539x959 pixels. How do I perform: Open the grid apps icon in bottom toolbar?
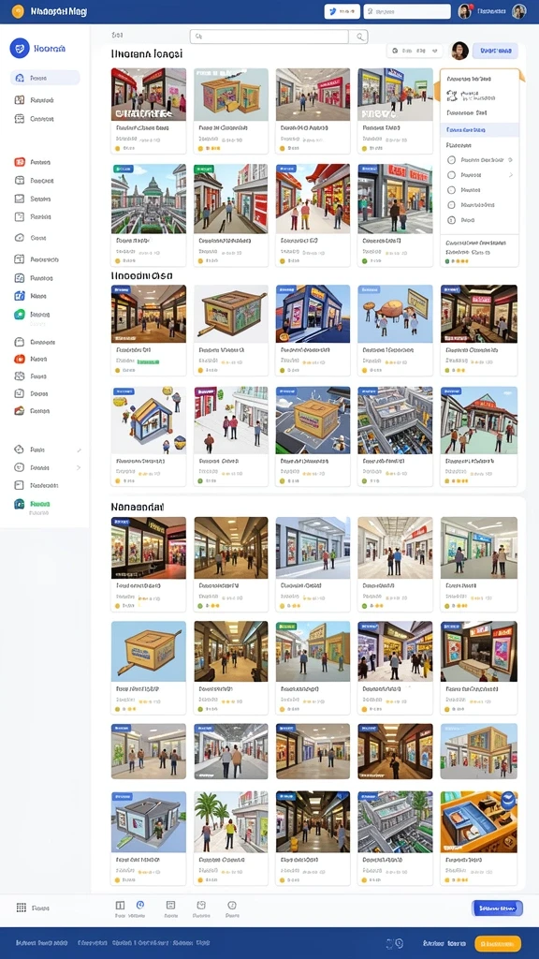pyautogui.click(x=22, y=907)
